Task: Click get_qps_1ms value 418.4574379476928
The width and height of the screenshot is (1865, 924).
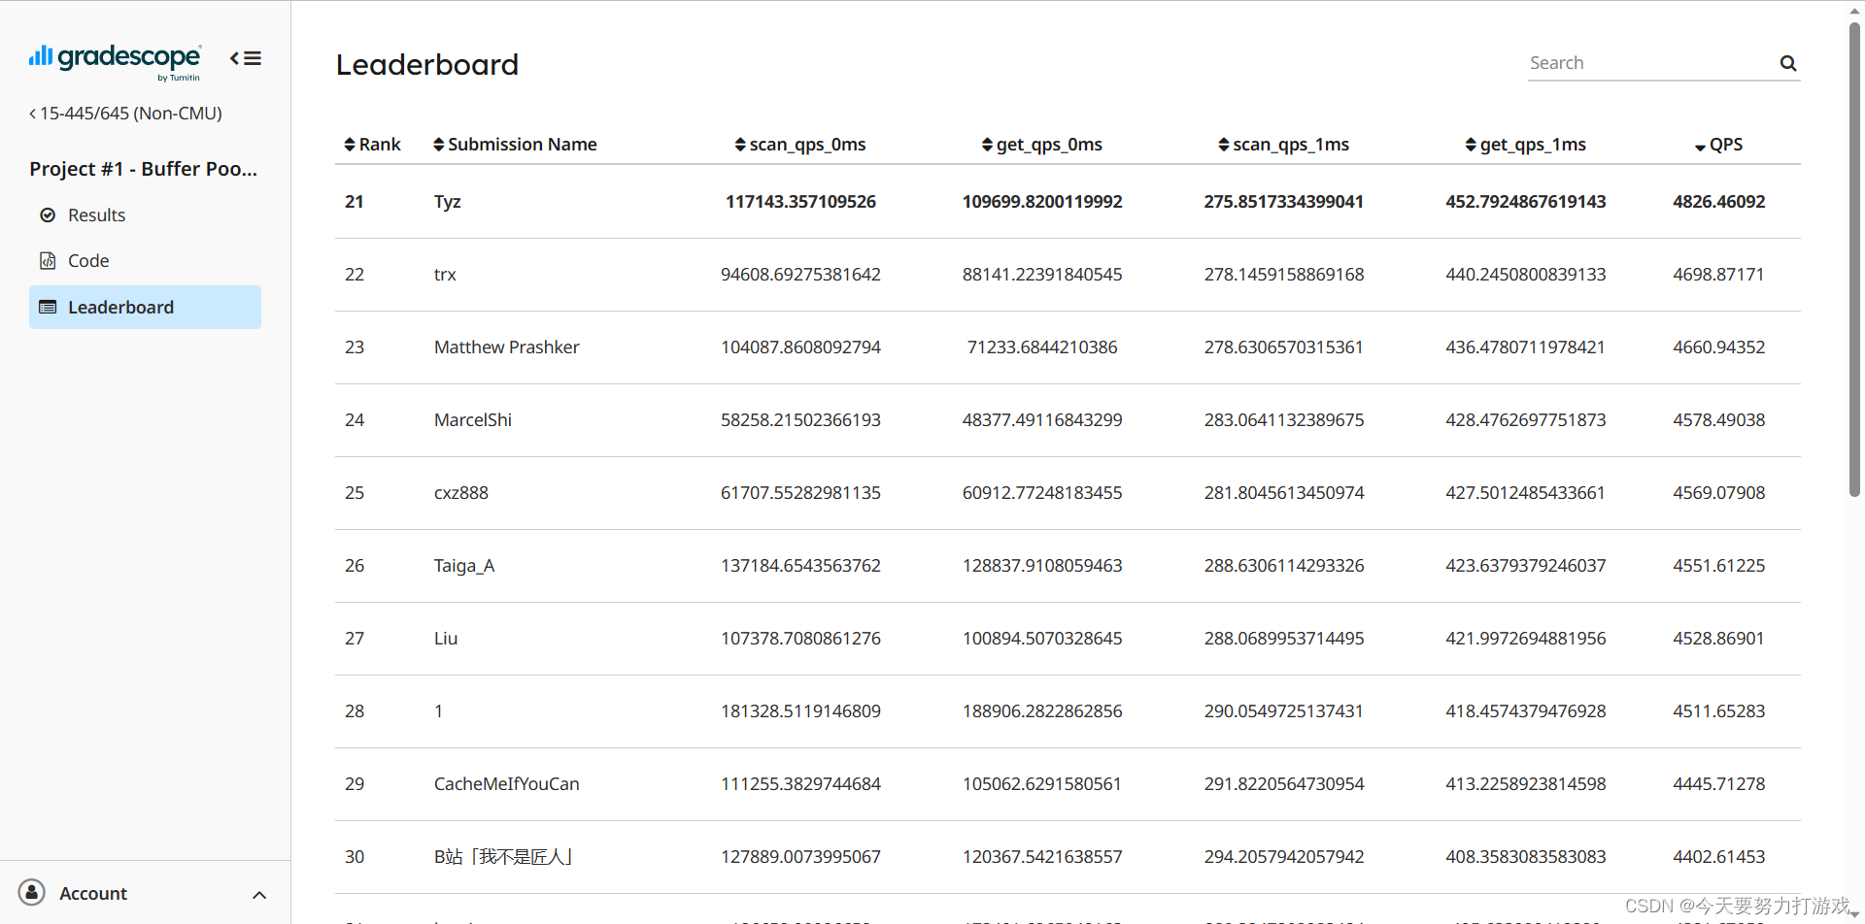Action: pos(1526,711)
